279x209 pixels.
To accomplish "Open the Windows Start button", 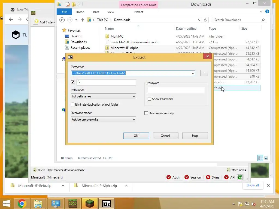I will [7, 204].
